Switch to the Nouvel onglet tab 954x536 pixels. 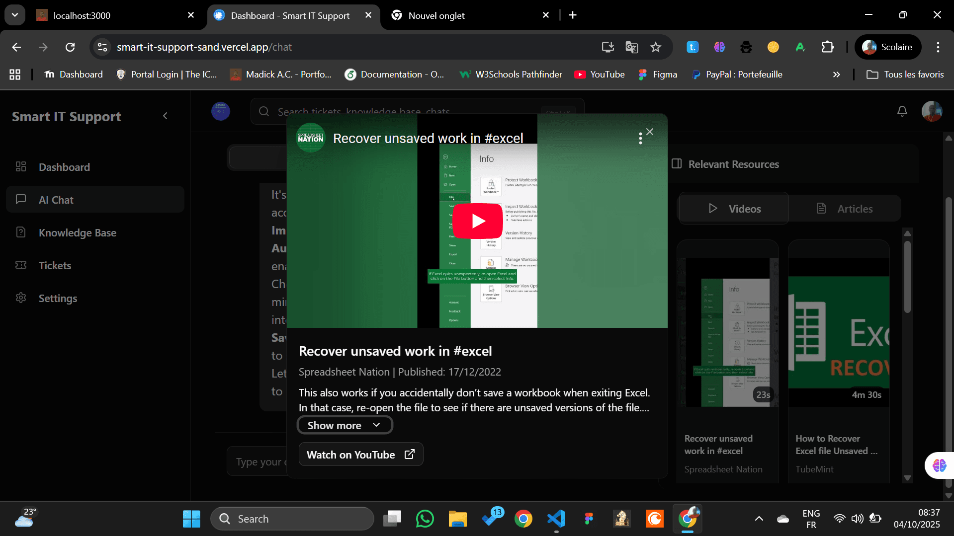pyautogui.click(x=470, y=15)
